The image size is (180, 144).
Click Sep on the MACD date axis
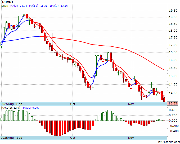[19, 138]
